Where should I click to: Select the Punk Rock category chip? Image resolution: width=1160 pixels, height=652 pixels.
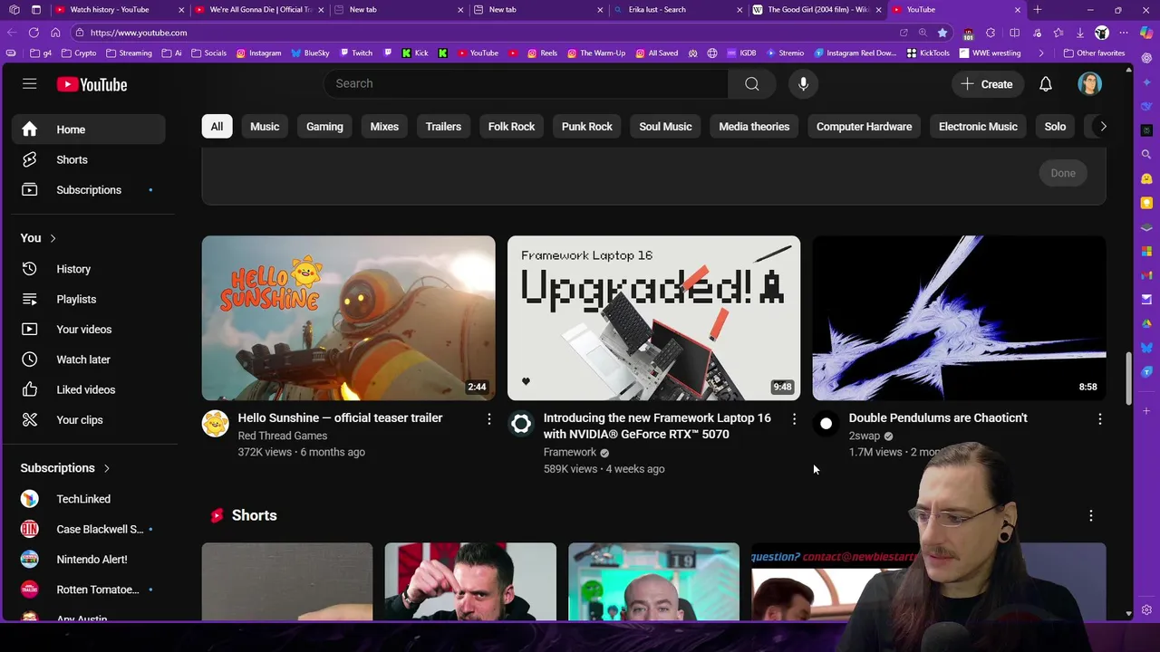587,127
